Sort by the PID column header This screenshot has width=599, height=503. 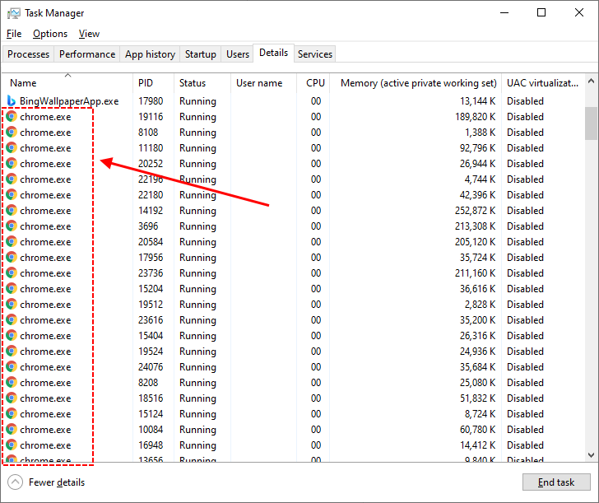[x=154, y=83]
